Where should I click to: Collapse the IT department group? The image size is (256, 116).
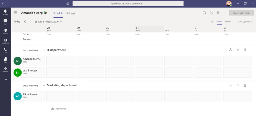(44, 50)
